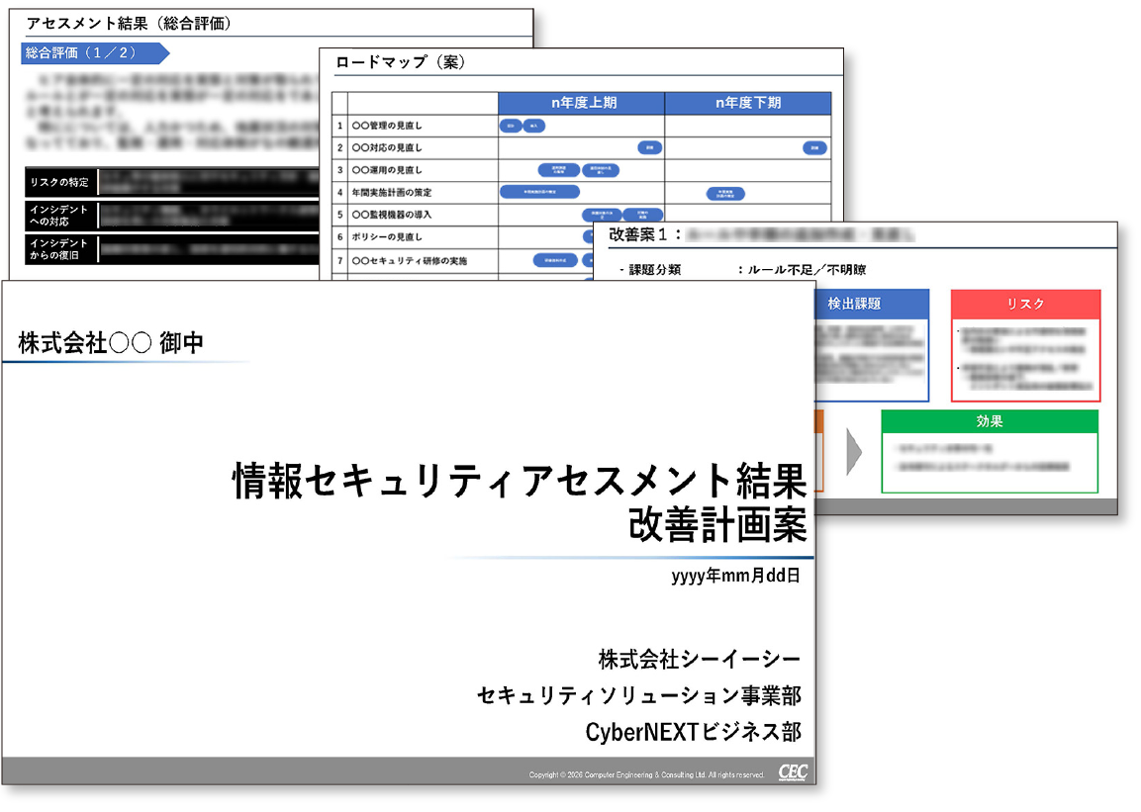Click the 情報セキュリティアセスメント結果 title line

[520, 482]
